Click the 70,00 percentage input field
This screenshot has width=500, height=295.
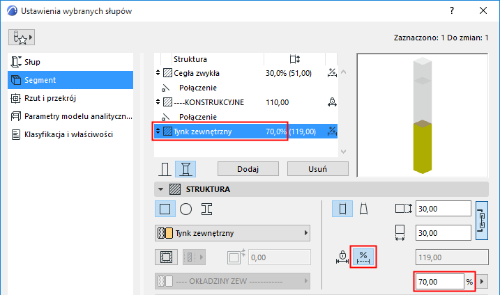tap(439, 282)
